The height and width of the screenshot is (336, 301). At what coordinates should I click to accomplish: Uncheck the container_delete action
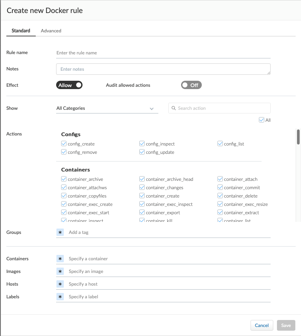(x=220, y=196)
